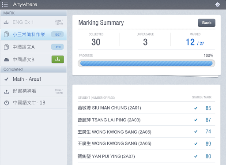Open student row WONG KWONG SANG mark 74
Screen dimensions: 226x165
(x=147, y=132)
